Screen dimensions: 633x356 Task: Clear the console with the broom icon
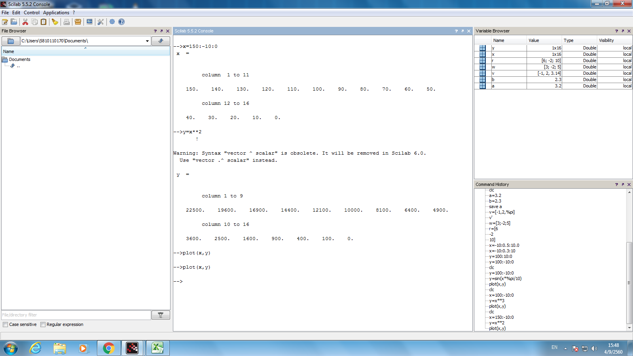pos(55,22)
